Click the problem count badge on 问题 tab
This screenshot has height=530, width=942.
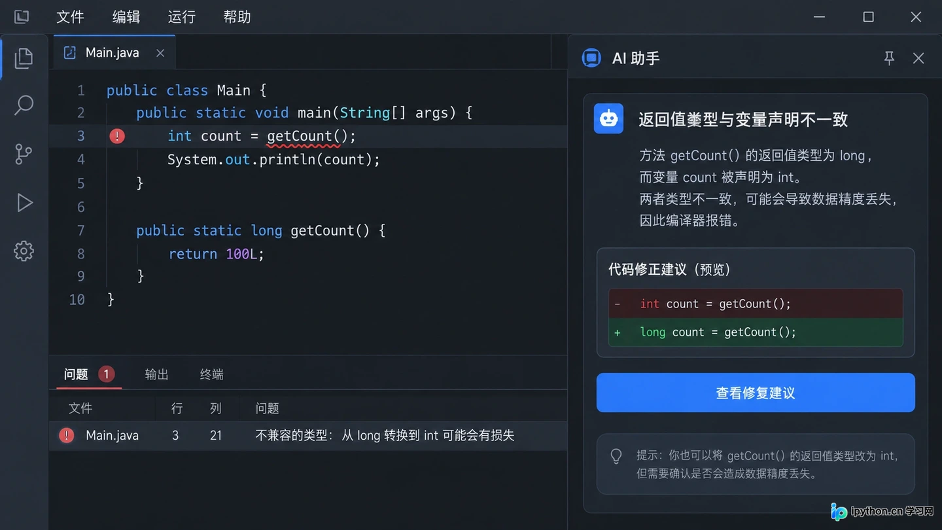point(107,374)
